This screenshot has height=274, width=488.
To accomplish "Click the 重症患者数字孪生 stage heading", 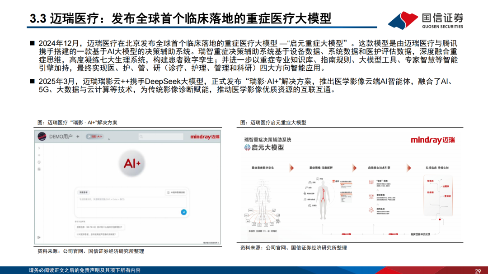I will pyautogui.click(x=263, y=168).
